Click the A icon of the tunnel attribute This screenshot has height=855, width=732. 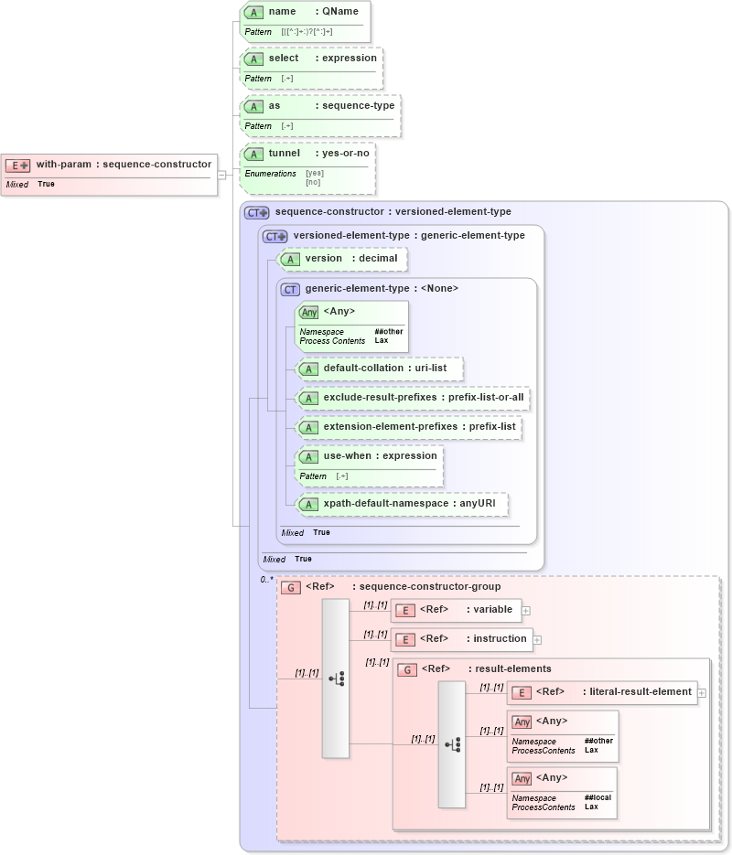tap(253, 153)
